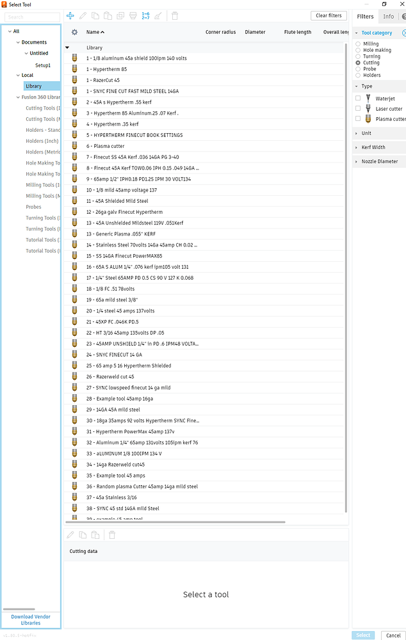This screenshot has width=406, height=640.
Task: Click the tree panel horizontal scrollbar
Action: point(19,609)
